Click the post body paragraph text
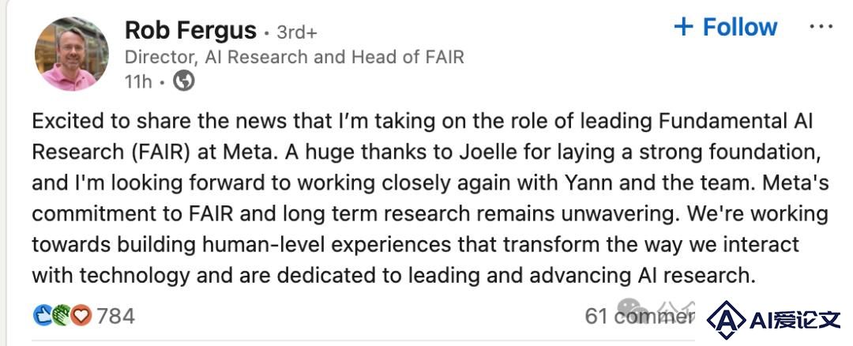Image resolution: width=853 pixels, height=346 pixels. 430,198
